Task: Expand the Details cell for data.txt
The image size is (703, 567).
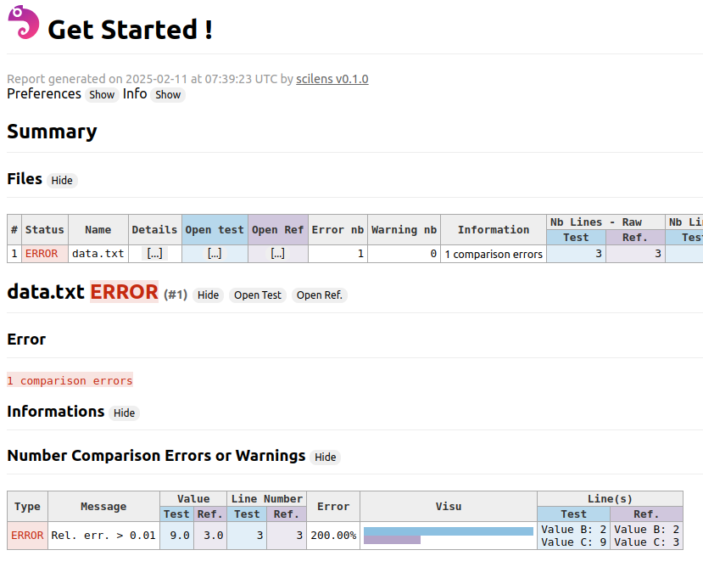Action: pos(154,253)
